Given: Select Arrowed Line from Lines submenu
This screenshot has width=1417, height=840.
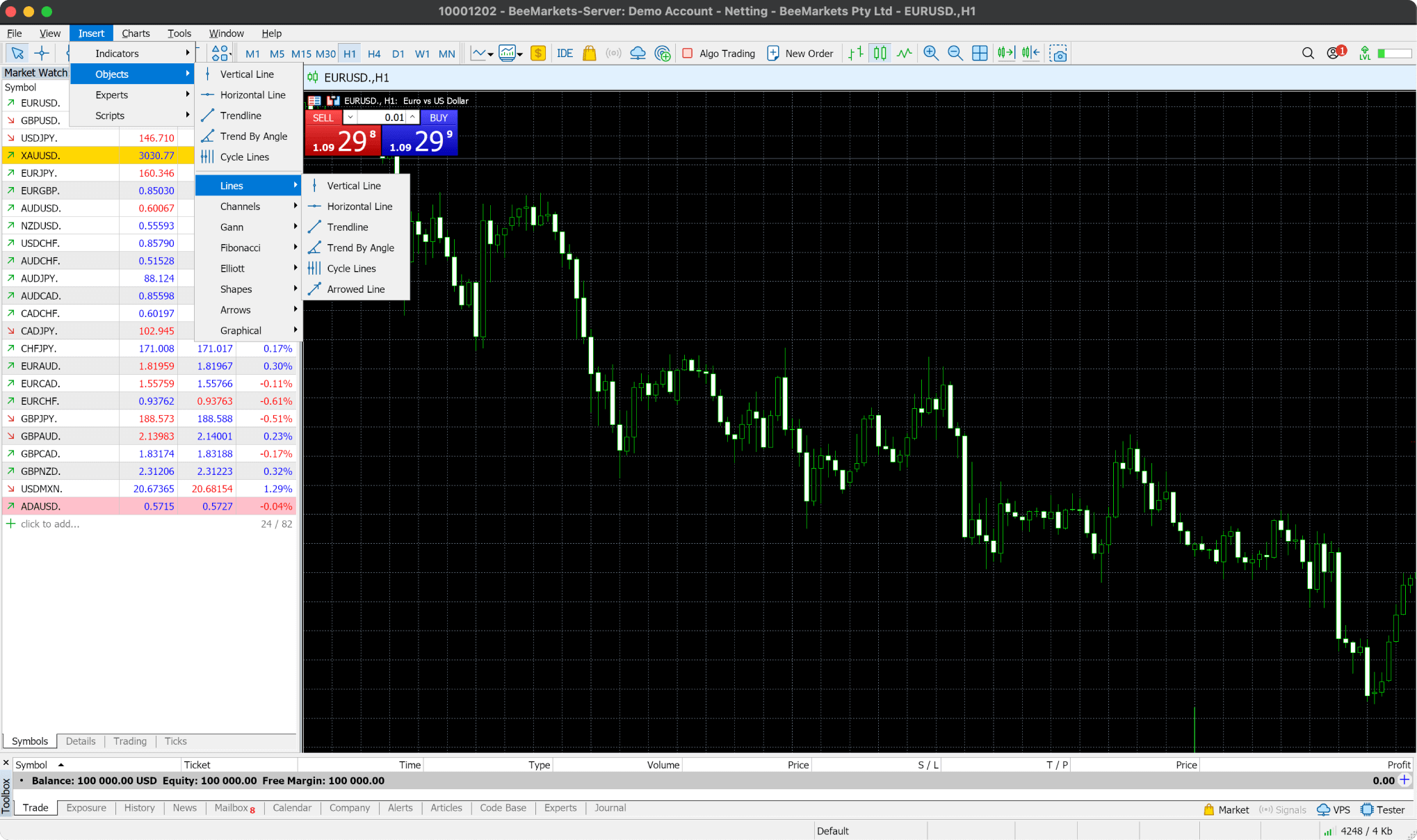Looking at the screenshot, I should tap(356, 289).
